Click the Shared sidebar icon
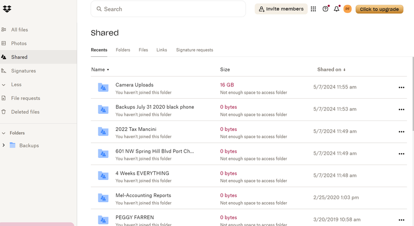The image size is (414, 226). [x=4, y=57]
